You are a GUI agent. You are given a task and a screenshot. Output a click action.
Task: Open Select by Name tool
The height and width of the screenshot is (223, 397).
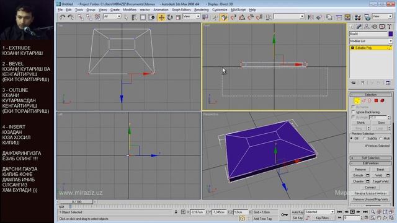[x=134, y=17]
